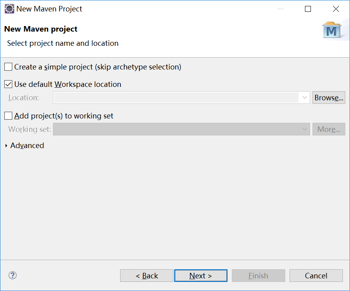Minimize the New Maven Project window

tap(280, 9)
